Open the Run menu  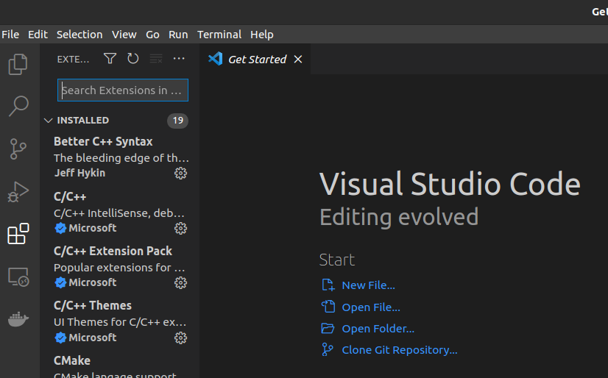click(x=178, y=35)
